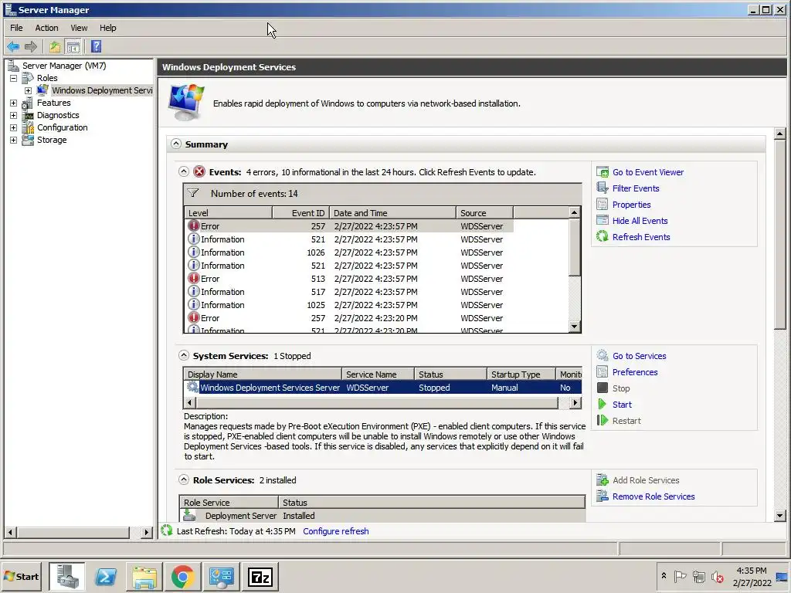Click the Refresh Events green arrows icon

603,236
